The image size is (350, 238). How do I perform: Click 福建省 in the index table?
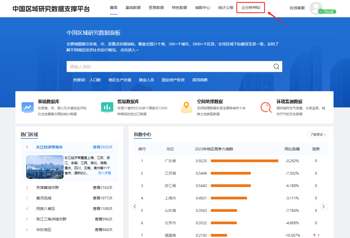click(170, 235)
